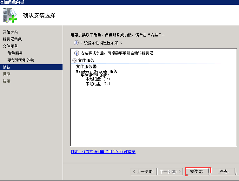
Task: Click the 结果 step in sidebar
Action: point(7,81)
